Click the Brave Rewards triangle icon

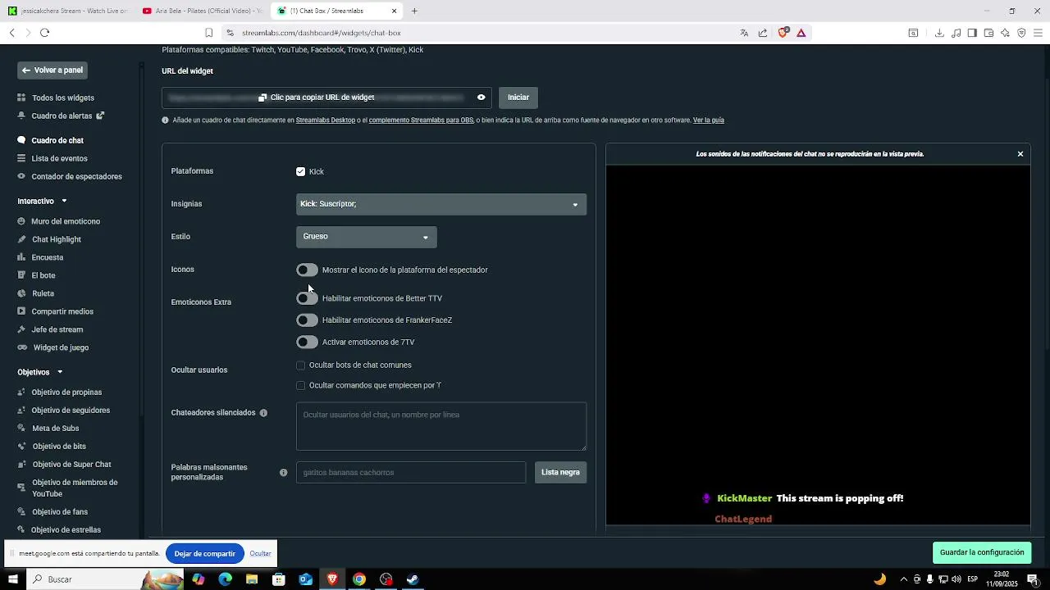(801, 33)
